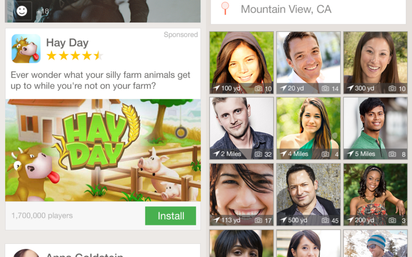Tap the camera icon on 2 Miles profile
The width and height of the screenshot is (412, 257).
point(258,154)
